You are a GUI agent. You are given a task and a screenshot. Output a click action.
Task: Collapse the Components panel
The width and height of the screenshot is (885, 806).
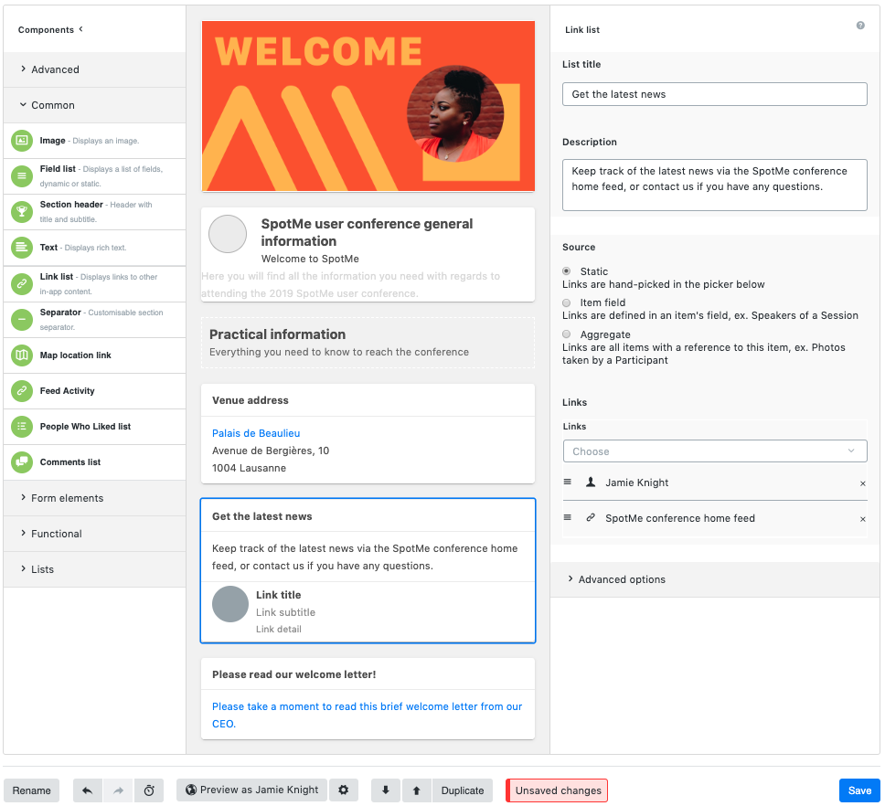pos(80,28)
